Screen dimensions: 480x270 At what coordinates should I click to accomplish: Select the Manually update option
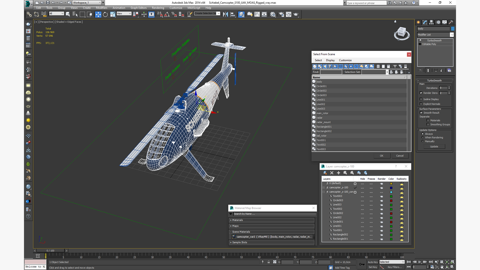(423, 141)
